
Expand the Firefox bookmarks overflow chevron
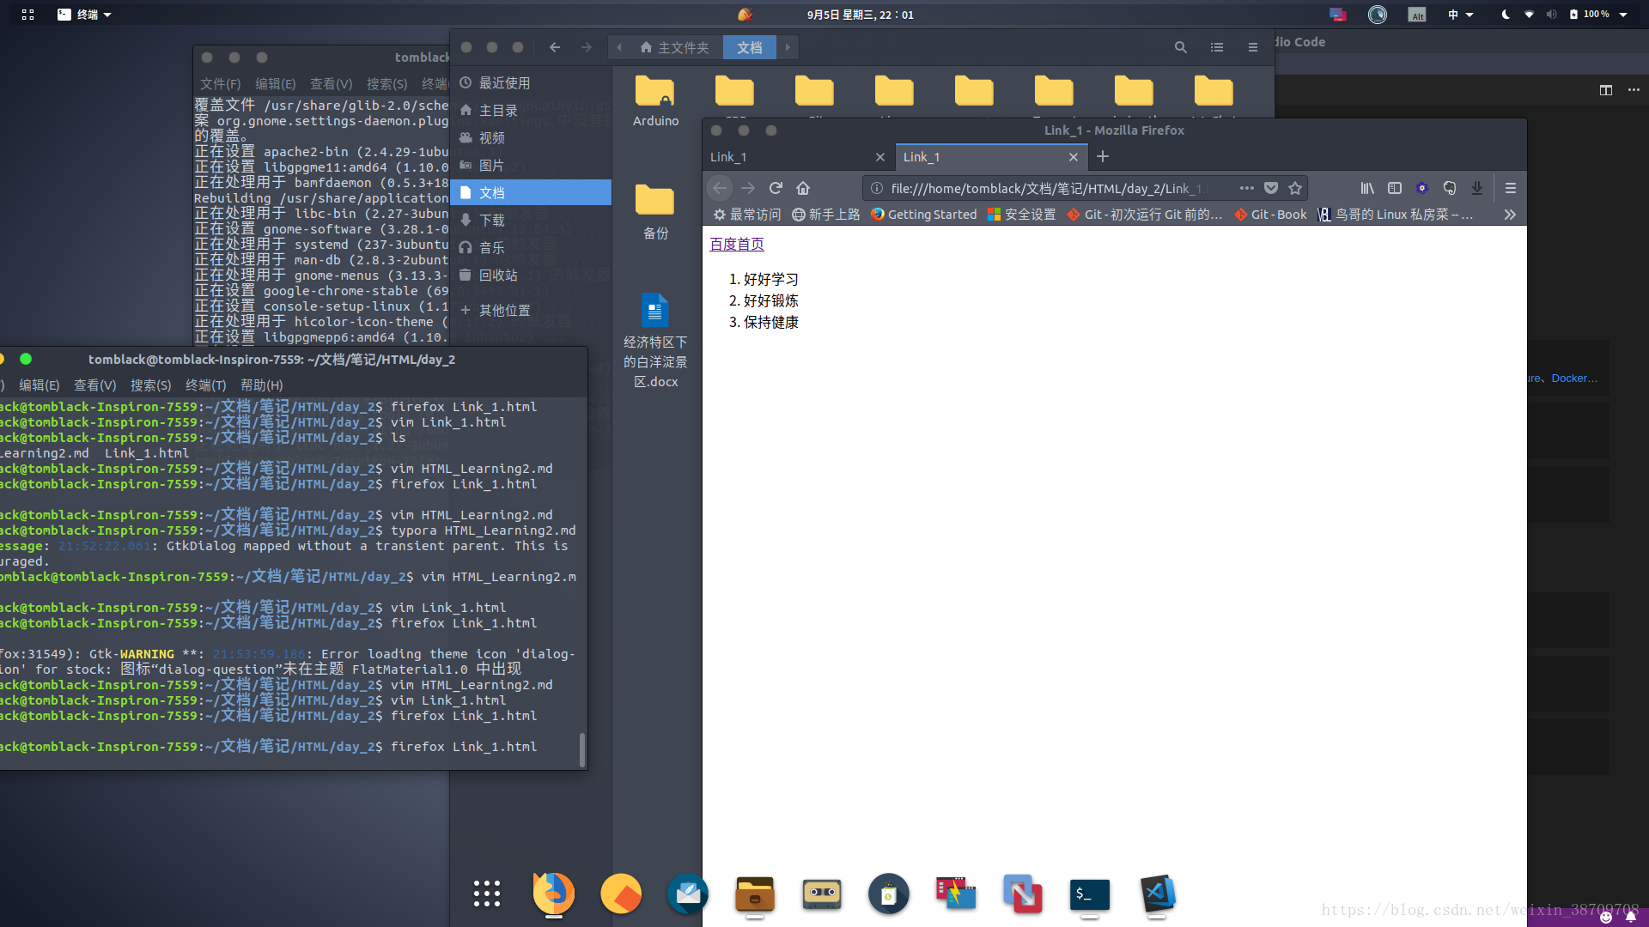point(1510,215)
